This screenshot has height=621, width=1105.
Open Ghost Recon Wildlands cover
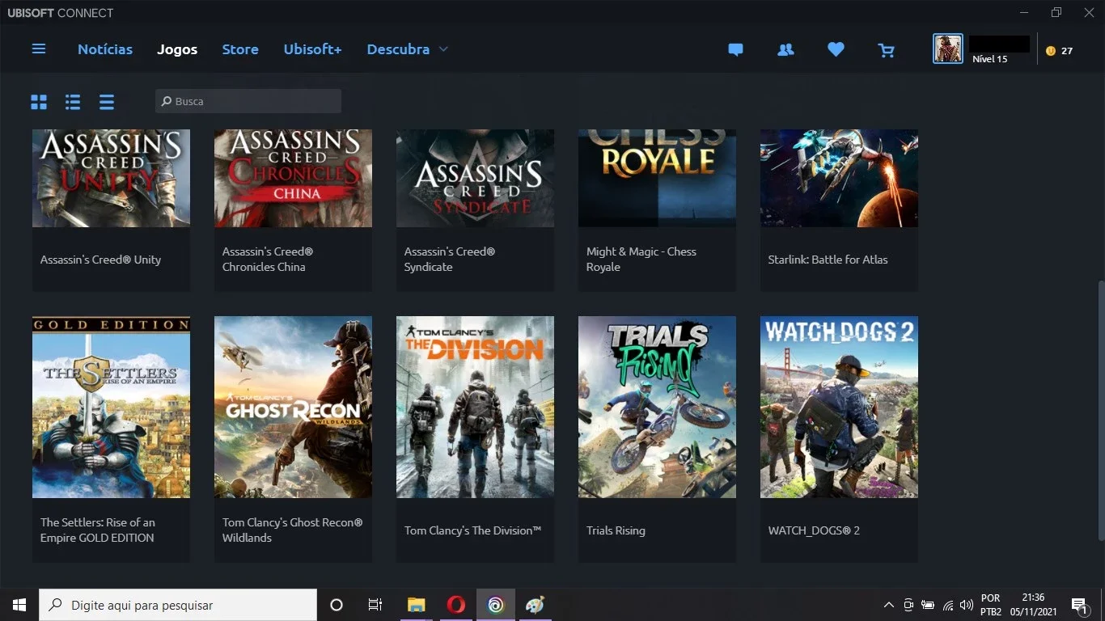pos(293,407)
